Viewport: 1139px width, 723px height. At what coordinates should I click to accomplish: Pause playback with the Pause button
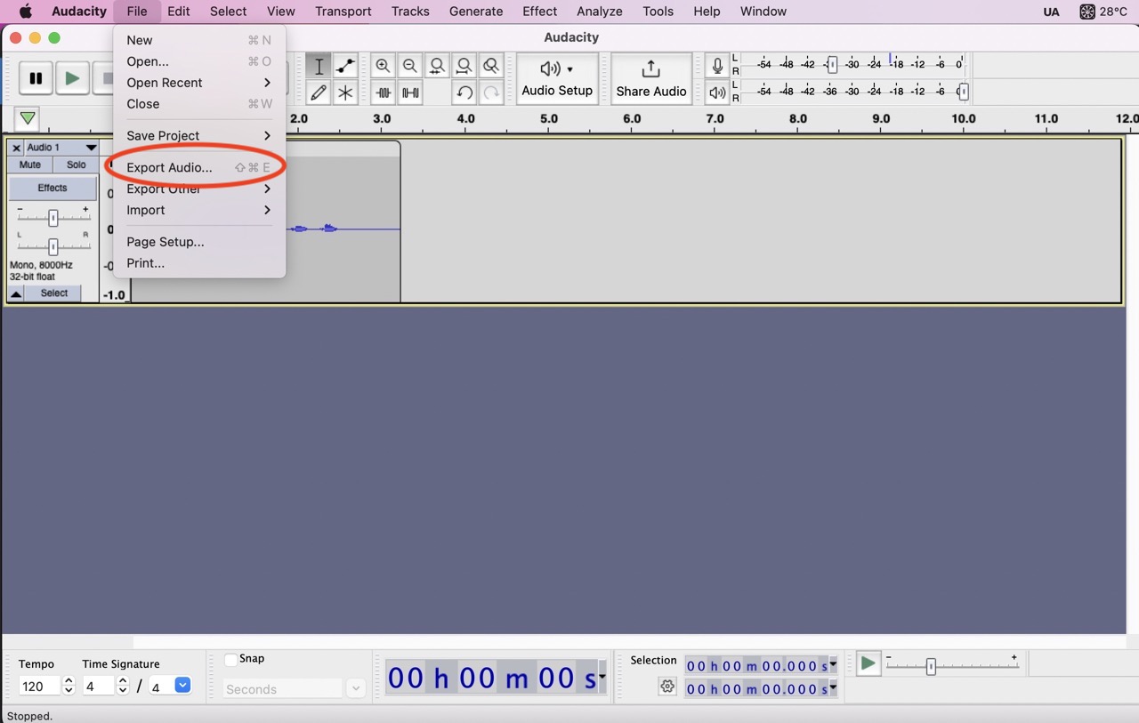[36, 78]
